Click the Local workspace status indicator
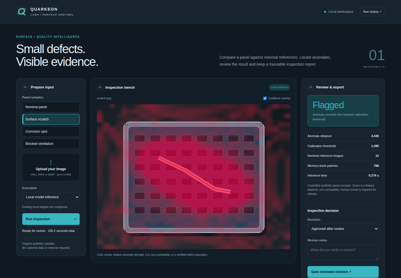This screenshot has height=278, width=401. (339, 12)
